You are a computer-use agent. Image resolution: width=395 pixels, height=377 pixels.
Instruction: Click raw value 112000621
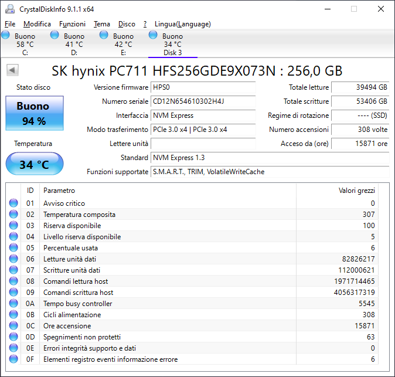point(356,270)
